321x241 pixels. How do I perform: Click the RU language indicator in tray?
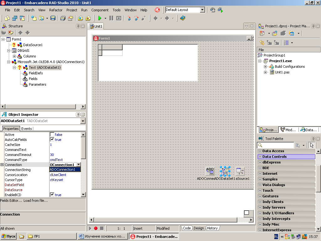coord(276,237)
